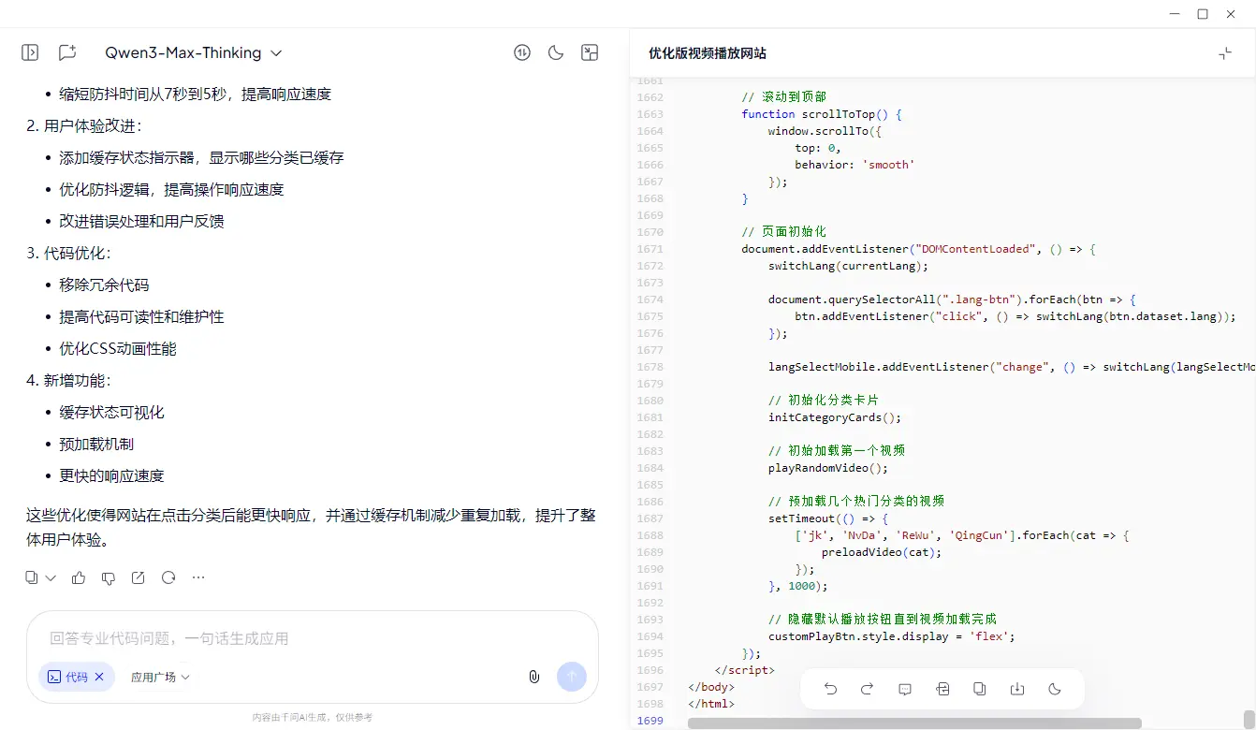Click the horizontal scrollbar of the code editor

tap(914, 723)
